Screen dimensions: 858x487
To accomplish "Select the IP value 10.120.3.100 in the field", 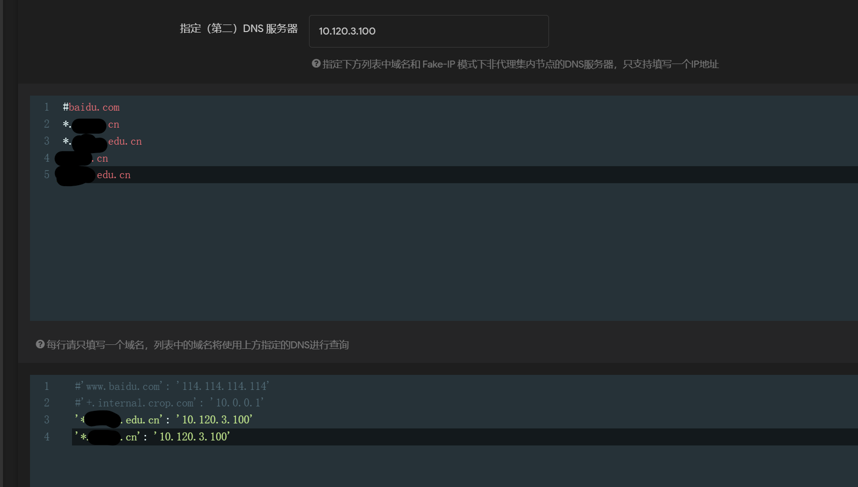I will point(347,31).
